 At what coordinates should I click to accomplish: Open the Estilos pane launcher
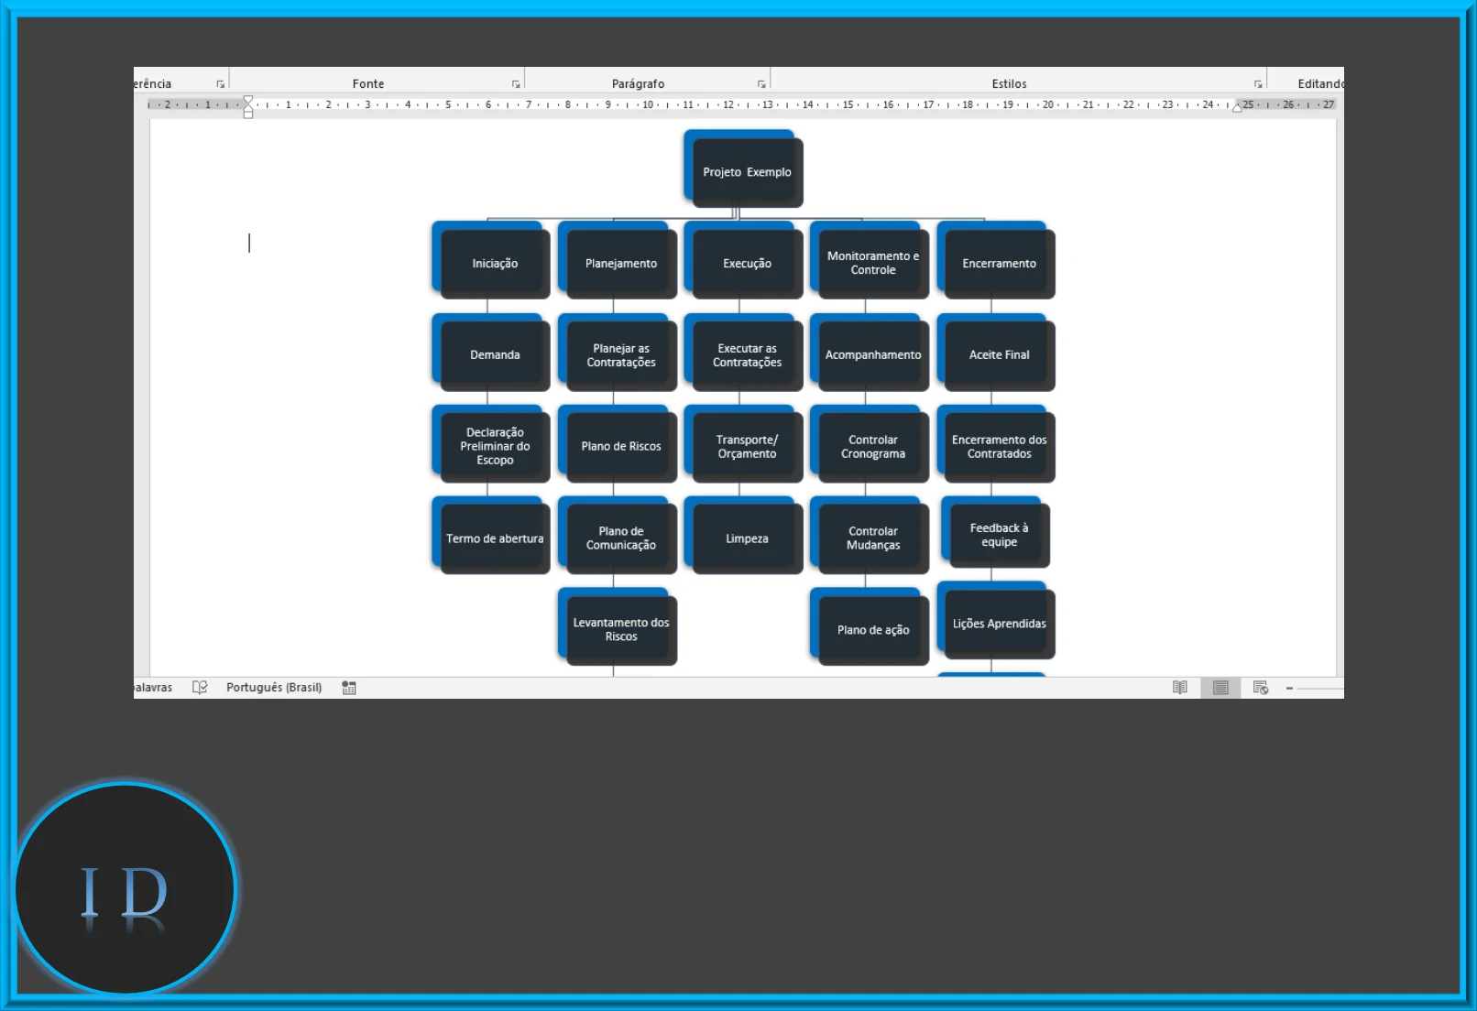(x=1259, y=82)
